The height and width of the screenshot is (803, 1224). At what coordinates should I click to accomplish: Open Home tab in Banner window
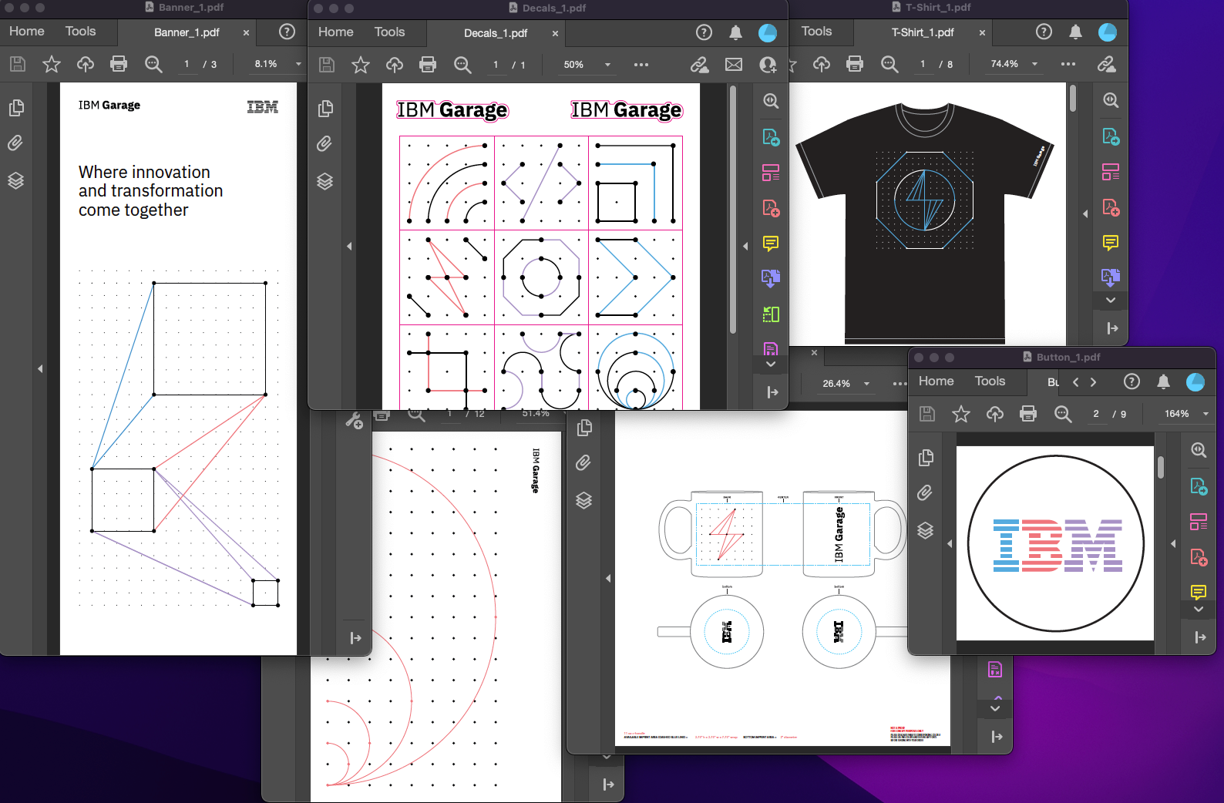[27, 32]
